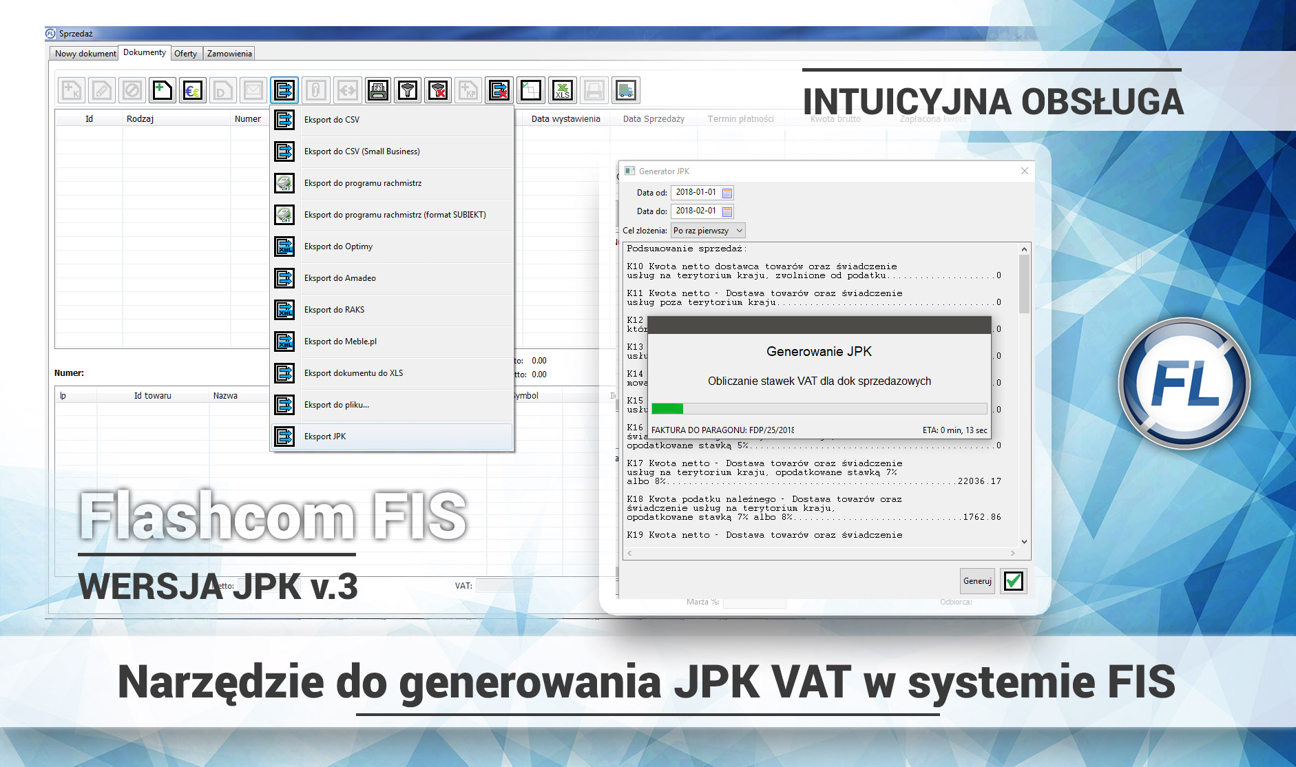Image resolution: width=1296 pixels, height=767 pixels.
Task: Open the Oferty tab
Action: 186,54
